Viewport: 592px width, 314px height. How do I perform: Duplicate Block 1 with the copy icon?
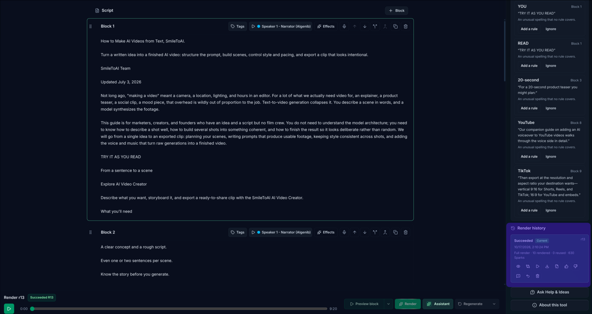[396, 26]
